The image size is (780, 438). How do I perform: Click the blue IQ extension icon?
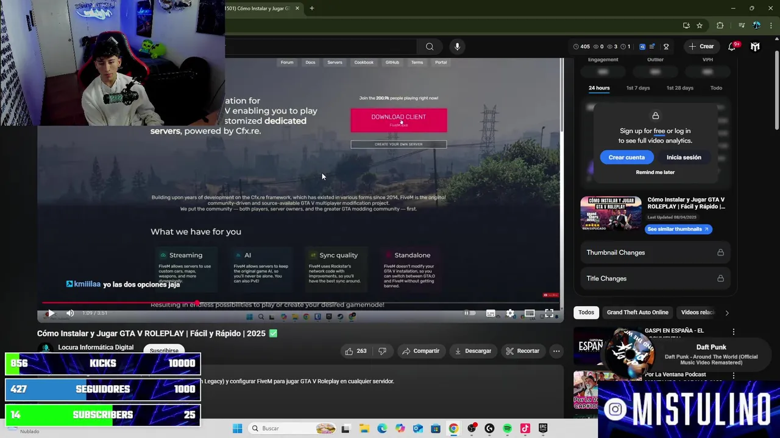pos(642,46)
